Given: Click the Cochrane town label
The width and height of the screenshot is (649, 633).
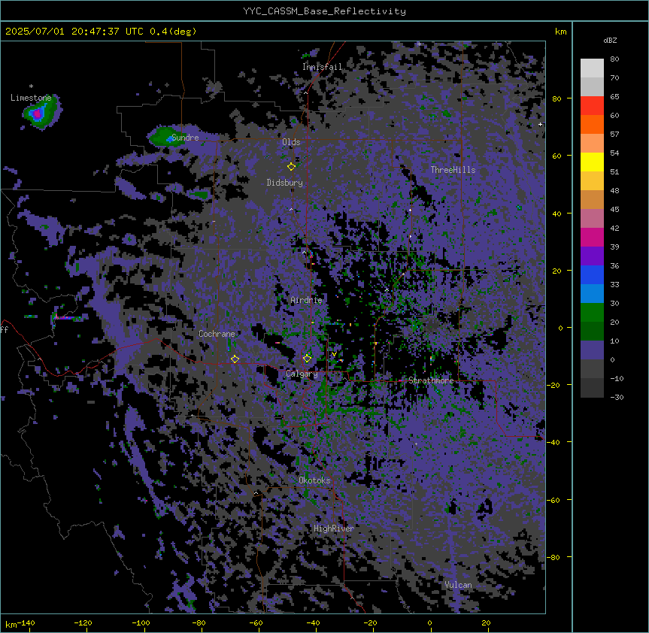Looking at the screenshot, I should [217, 334].
